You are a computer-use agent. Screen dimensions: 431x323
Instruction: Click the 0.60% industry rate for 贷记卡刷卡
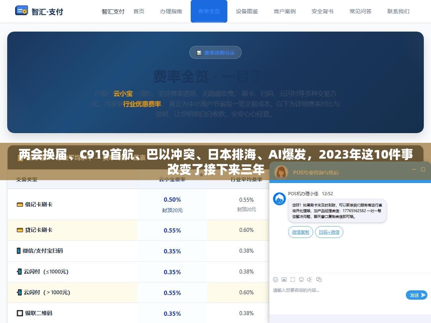click(247, 230)
